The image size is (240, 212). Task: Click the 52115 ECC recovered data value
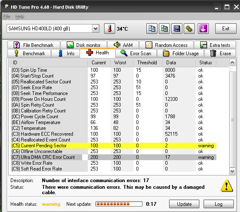171,134
